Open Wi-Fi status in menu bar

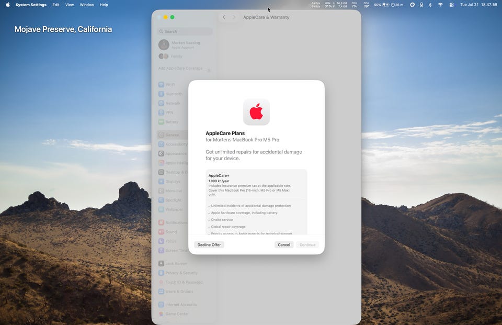[x=440, y=5]
